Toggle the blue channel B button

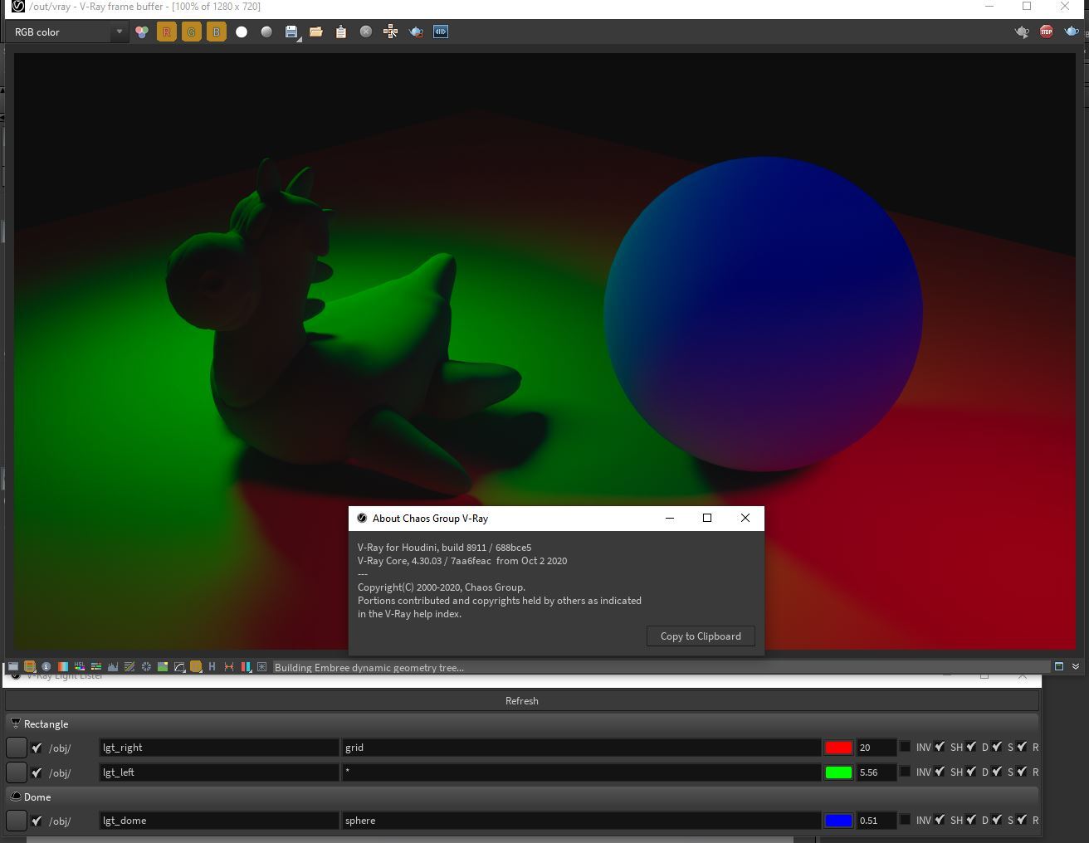(217, 32)
